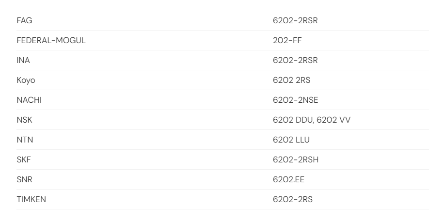Click the FAG brand name cell
This screenshot has width=429, height=223.
(x=24, y=20)
